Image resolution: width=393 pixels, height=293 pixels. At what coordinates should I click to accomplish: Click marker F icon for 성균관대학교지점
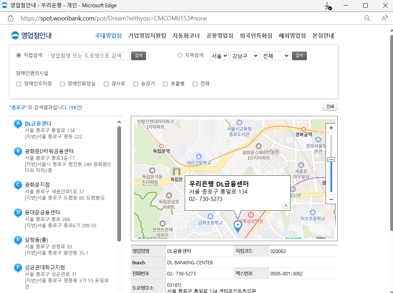(18, 268)
